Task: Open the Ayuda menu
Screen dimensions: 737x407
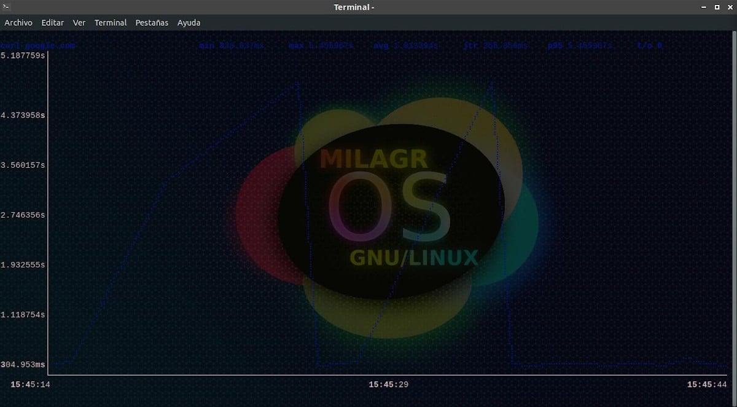Action: 189,23
